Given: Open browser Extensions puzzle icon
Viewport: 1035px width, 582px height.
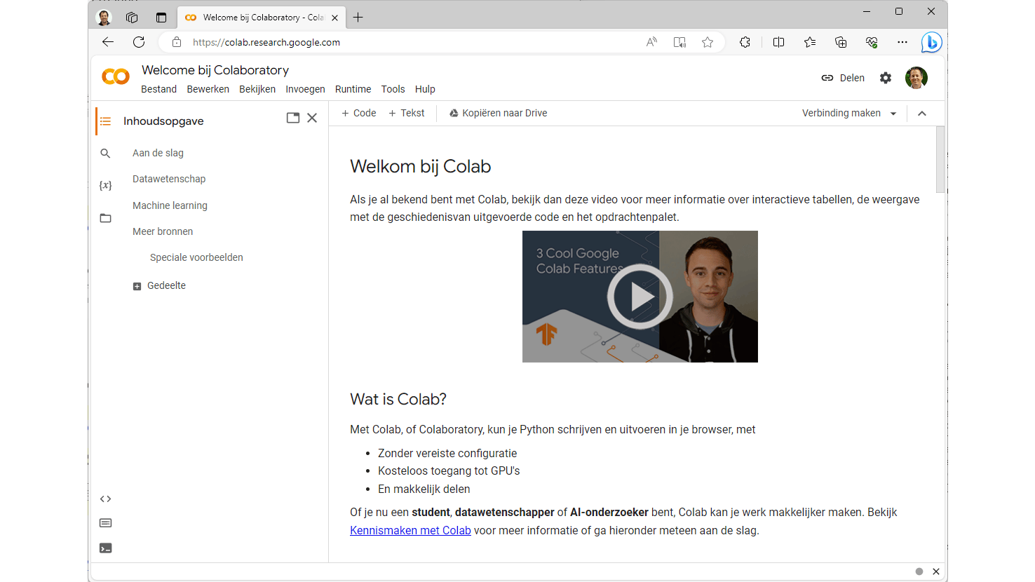Looking at the screenshot, I should tap(745, 42).
